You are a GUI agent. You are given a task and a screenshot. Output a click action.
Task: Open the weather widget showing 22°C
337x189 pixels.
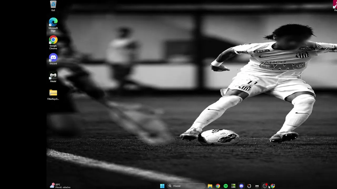(60, 186)
